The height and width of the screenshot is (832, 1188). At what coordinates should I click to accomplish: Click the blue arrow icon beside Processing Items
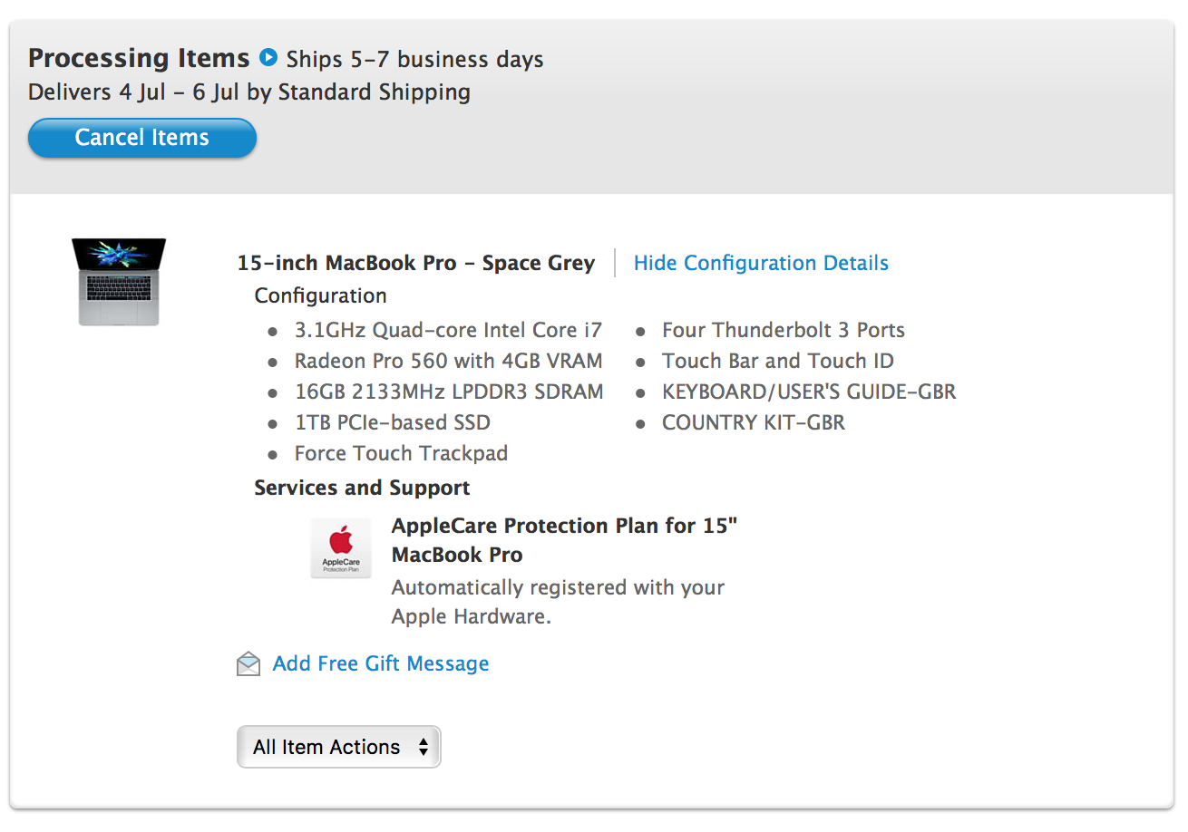pyautogui.click(x=268, y=58)
